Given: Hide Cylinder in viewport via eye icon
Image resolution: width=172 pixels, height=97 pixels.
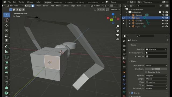Looking at the screenshot, I should click(x=163, y=21).
